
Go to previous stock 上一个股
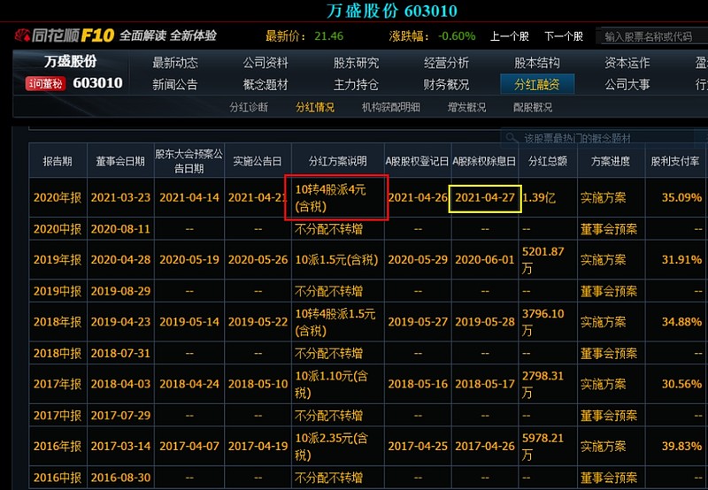509,36
